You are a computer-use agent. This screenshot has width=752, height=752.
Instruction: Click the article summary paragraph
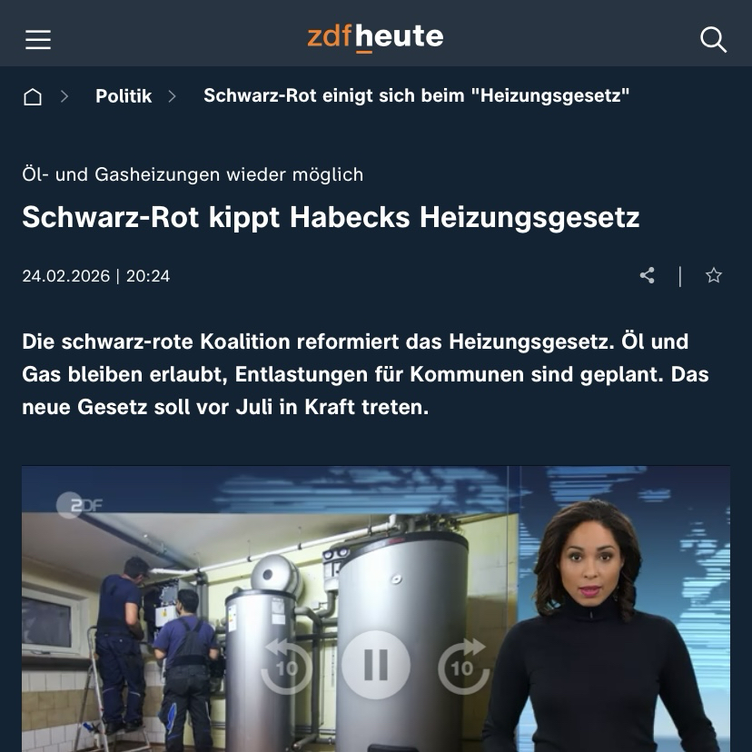[x=365, y=374]
